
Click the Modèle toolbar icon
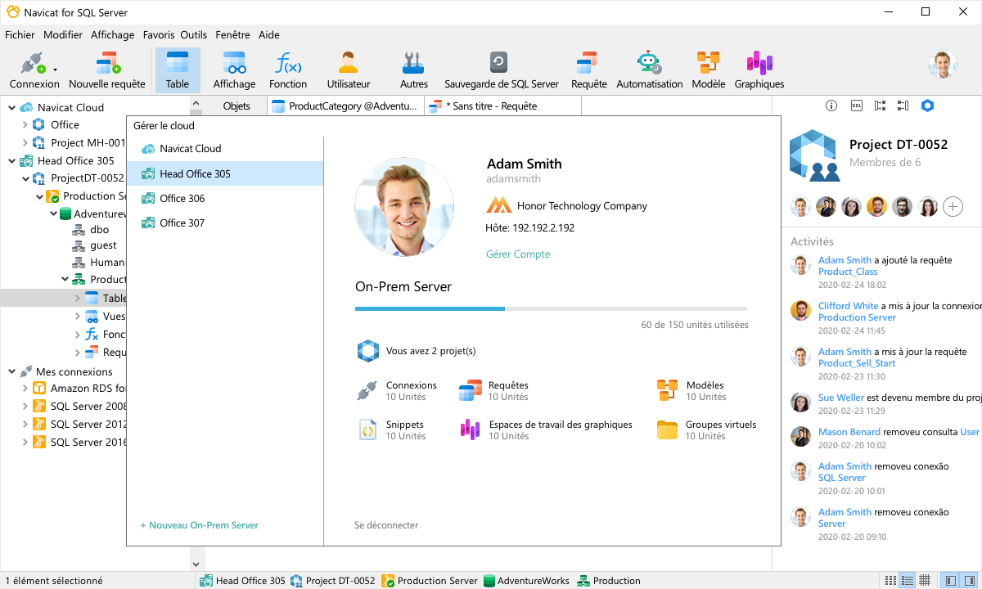click(x=708, y=63)
